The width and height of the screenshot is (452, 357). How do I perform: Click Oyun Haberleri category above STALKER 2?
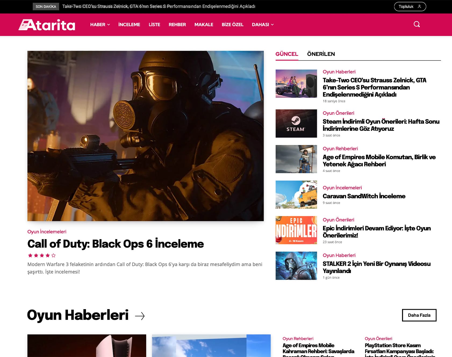(x=339, y=255)
